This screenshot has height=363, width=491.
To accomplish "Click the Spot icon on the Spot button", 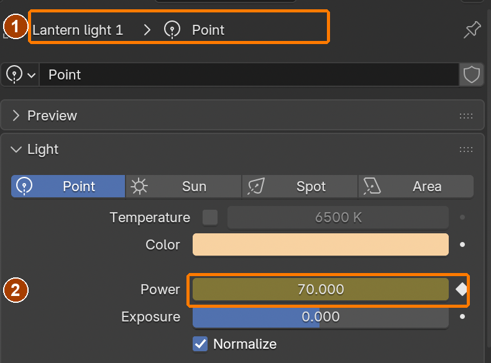I will [256, 186].
